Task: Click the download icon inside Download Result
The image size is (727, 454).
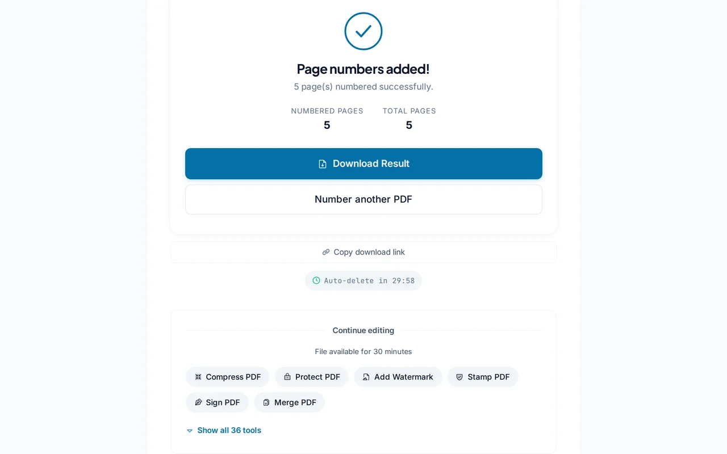Action: 322,163
